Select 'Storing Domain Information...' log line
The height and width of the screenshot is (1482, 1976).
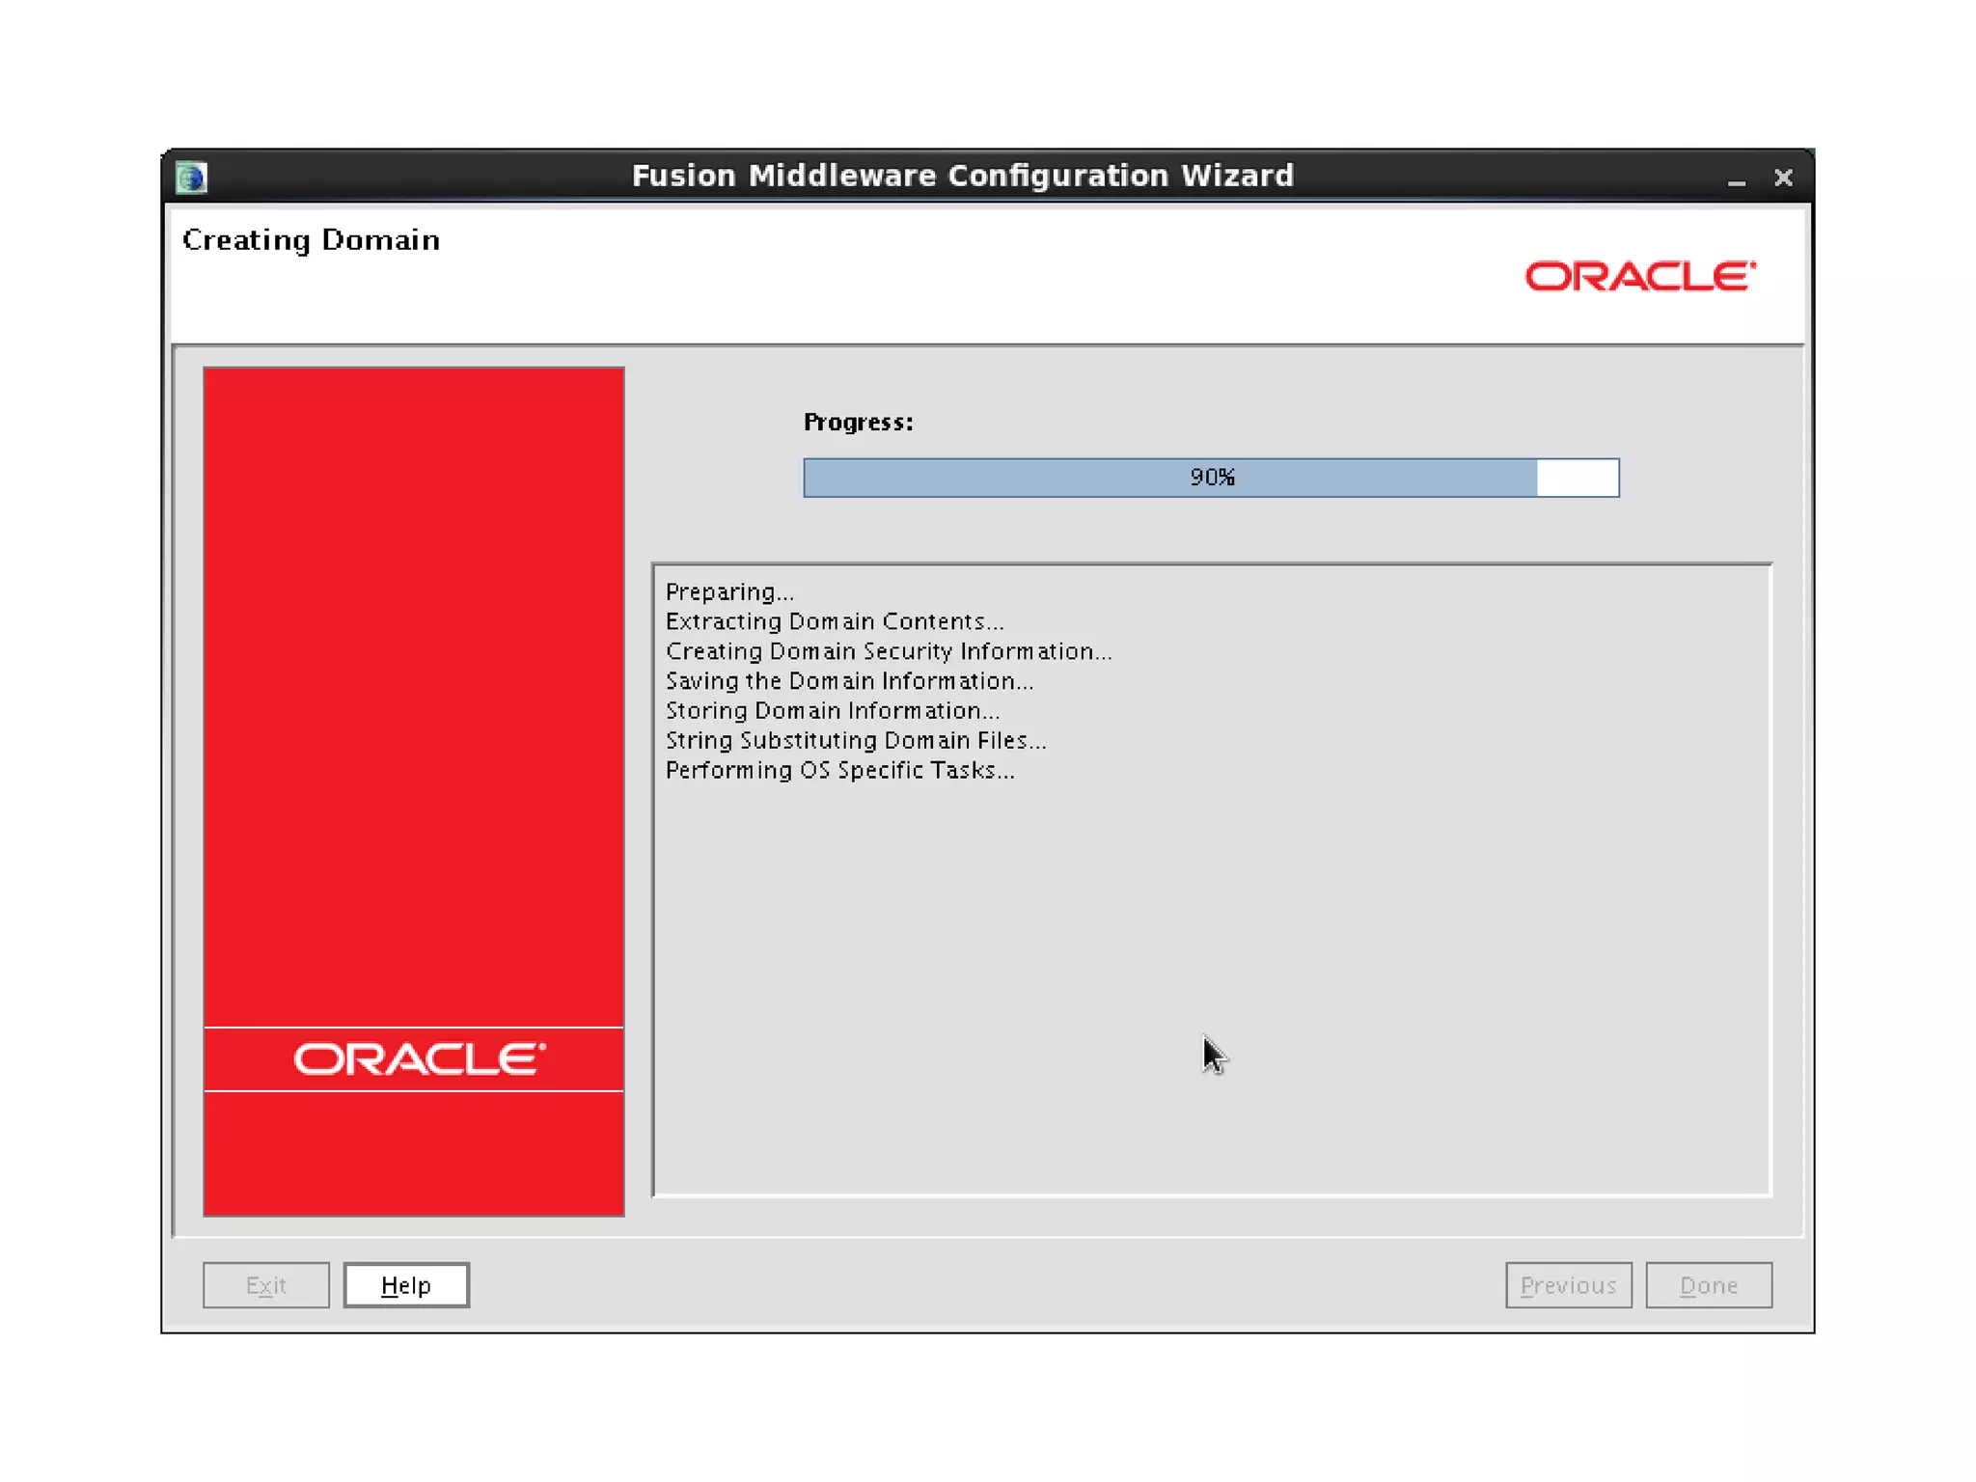point(833,711)
